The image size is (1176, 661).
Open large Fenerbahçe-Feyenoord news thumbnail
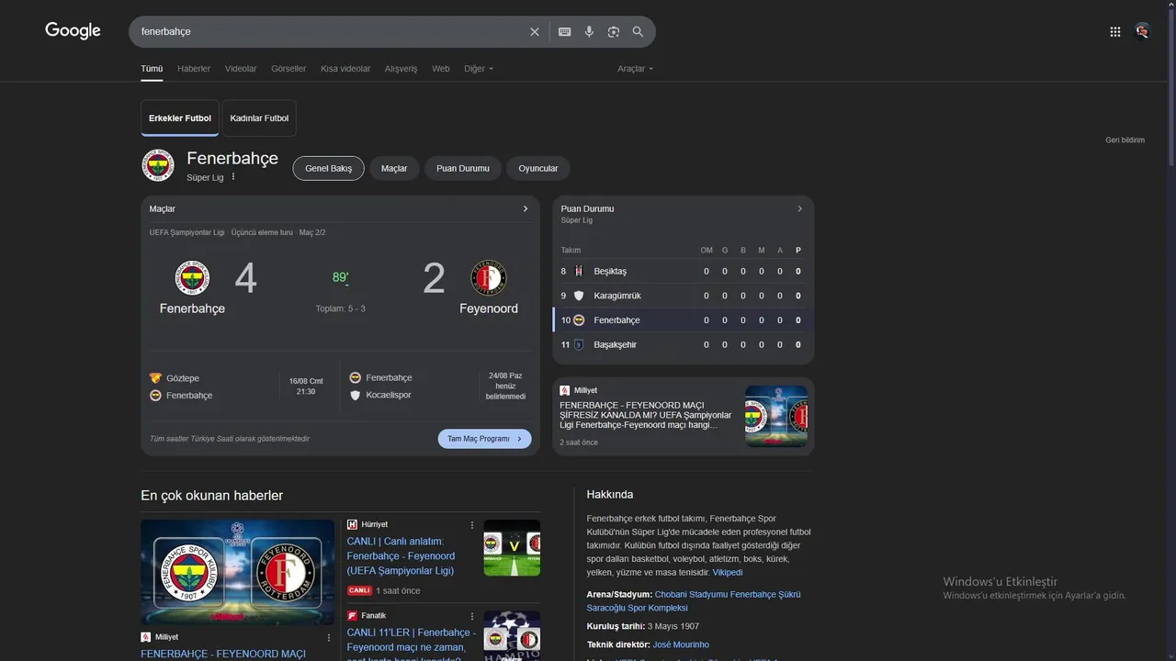238,572
